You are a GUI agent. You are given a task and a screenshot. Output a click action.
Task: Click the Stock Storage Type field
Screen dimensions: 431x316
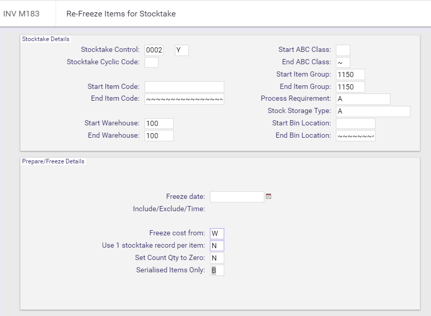(x=373, y=111)
